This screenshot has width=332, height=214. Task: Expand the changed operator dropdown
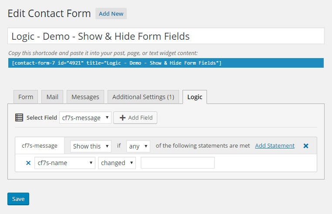pos(117,163)
